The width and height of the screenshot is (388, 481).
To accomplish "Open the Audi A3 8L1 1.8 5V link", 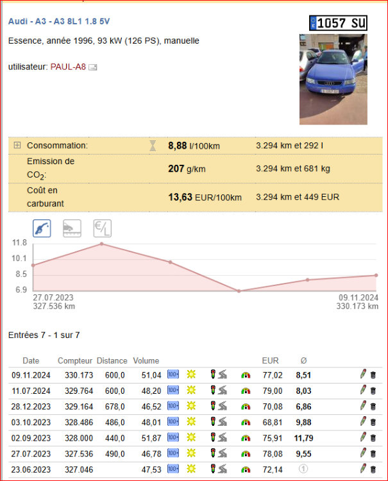I will (x=59, y=21).
